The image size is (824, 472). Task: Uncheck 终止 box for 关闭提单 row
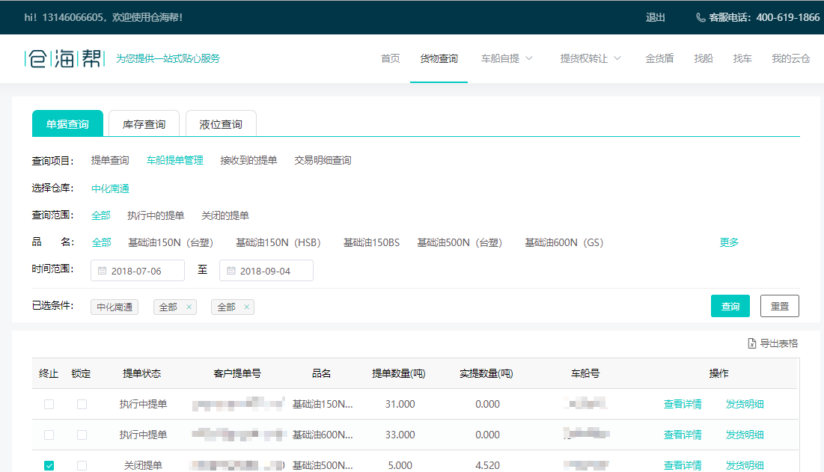[x=49, y=465]
